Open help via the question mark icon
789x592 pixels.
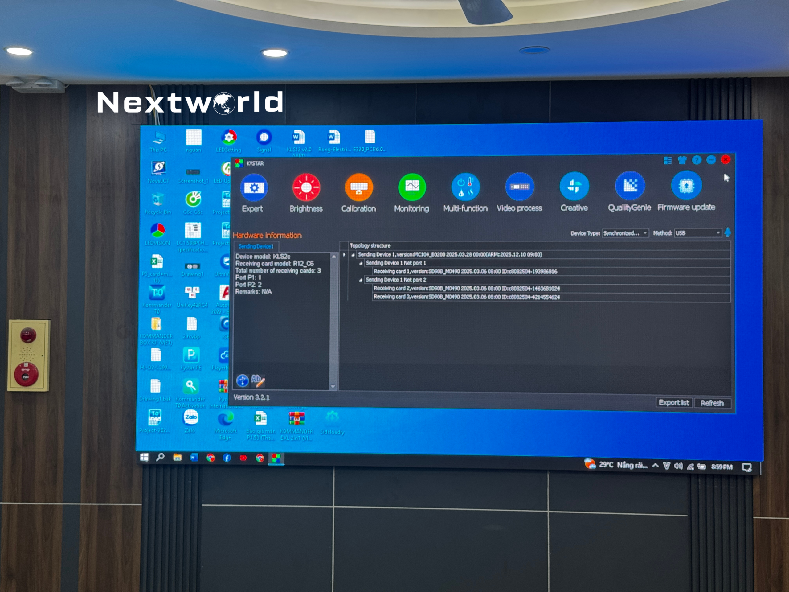coord(697,160)
